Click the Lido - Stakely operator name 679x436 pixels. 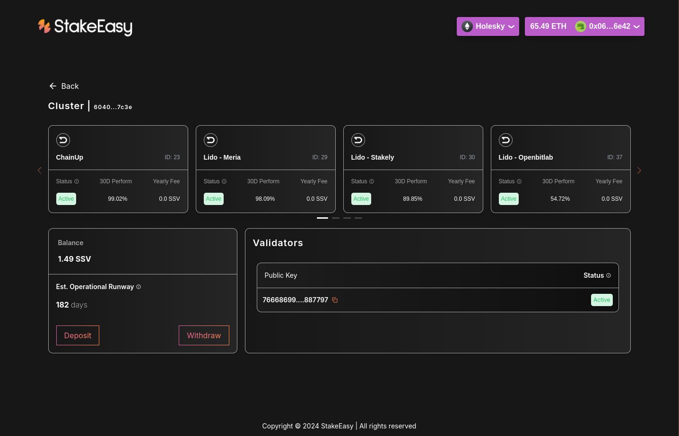coord(373,157)
